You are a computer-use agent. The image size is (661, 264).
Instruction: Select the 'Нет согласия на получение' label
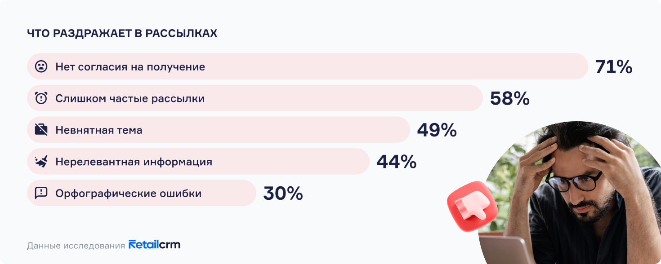tap(130, 67)
